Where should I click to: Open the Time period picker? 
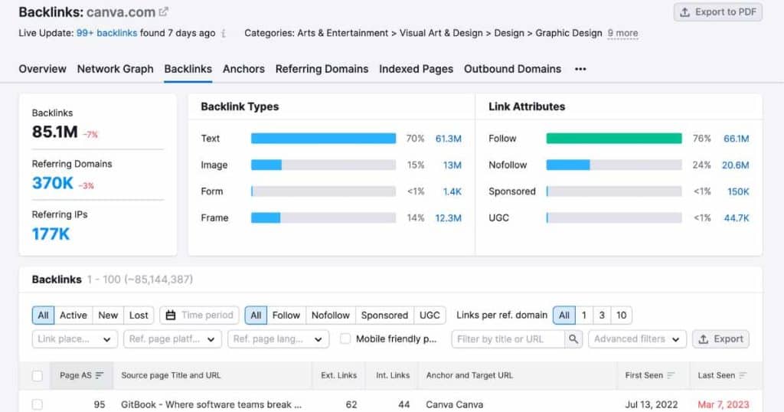tap(199, 316)
